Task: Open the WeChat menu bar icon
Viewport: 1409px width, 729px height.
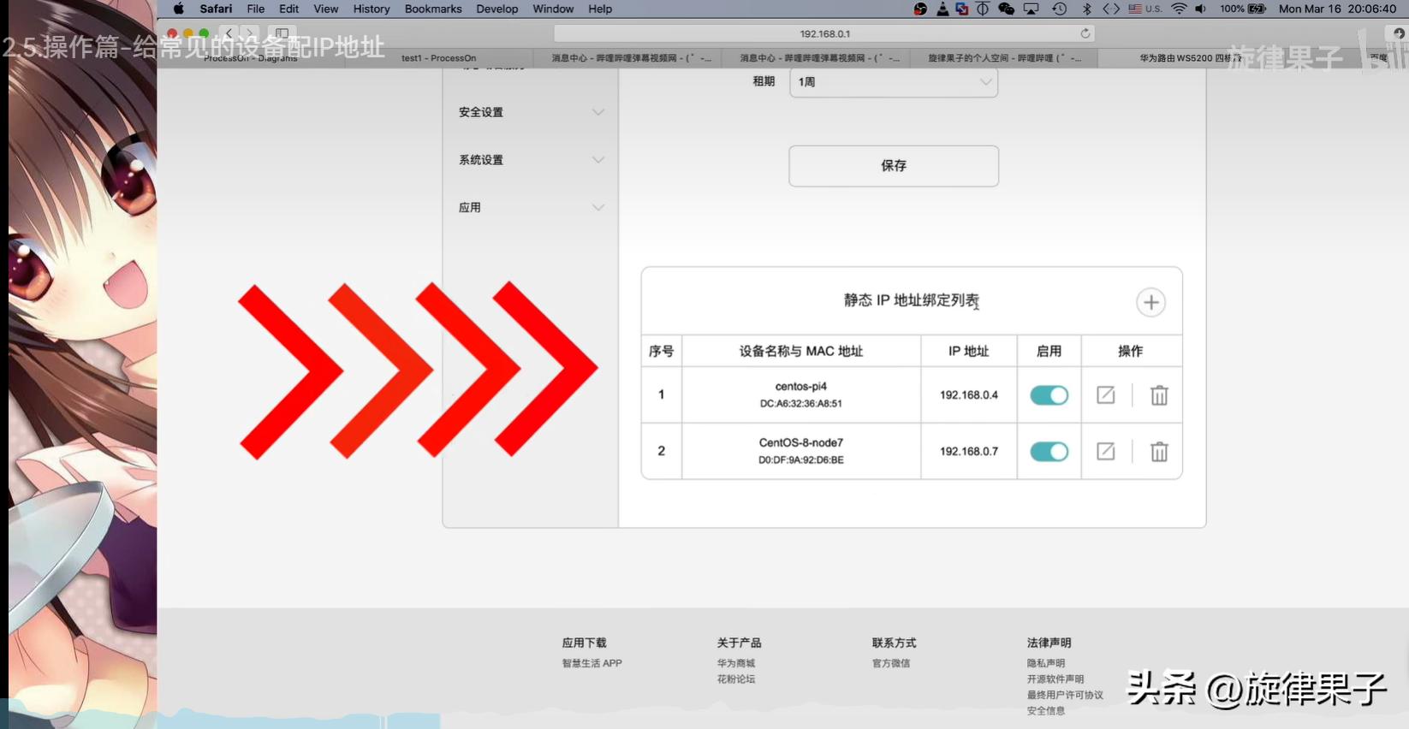Action: pyautogui.click(x=1007, y=9)
